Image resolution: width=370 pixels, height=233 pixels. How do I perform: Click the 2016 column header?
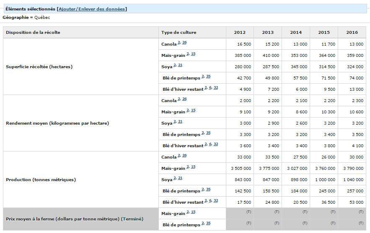352,33
